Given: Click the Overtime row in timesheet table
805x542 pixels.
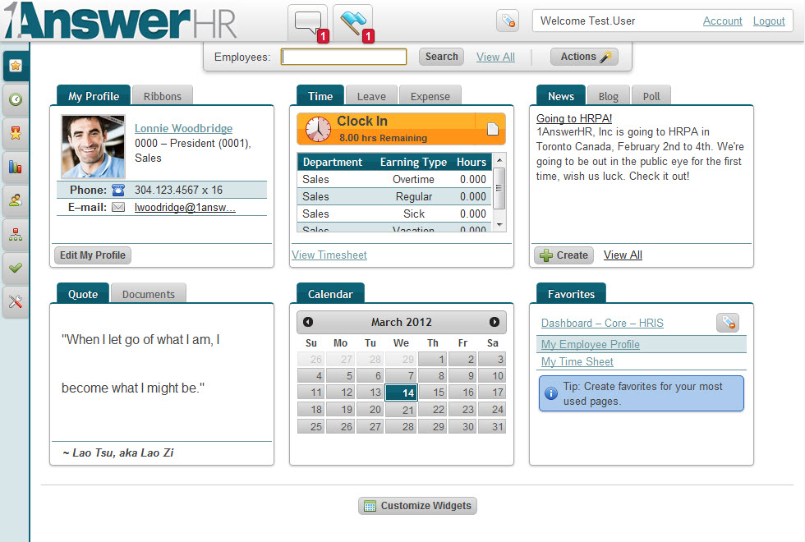Looking at the screenshot, I should [x=394, y=179].
